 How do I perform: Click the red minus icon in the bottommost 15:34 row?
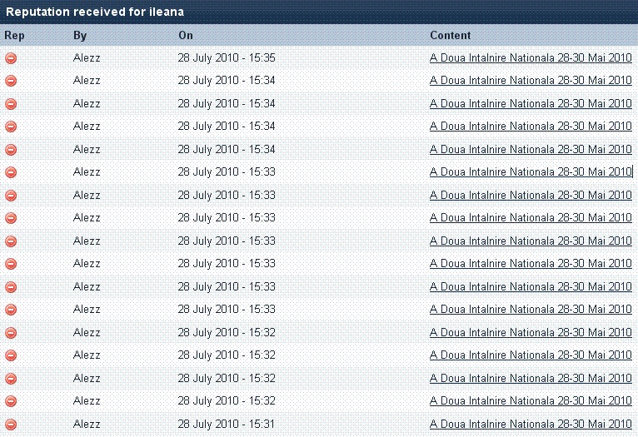coord(11,150)
